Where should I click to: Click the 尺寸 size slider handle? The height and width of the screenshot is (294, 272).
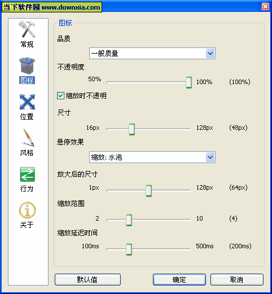coord(132,129)
